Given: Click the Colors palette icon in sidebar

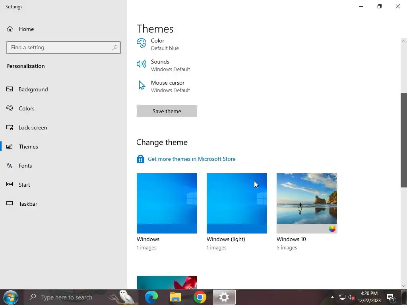Looking at the screenshot, I should 10,108.
